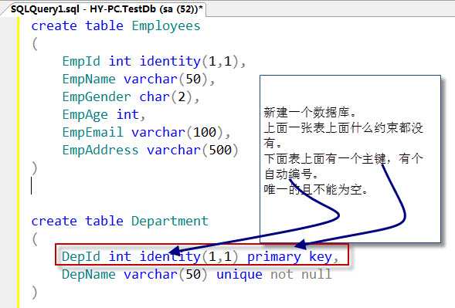Viewport: 455px width, 308px height.
Task: Click the 'Employees' table name
Action: click(166, 25)
